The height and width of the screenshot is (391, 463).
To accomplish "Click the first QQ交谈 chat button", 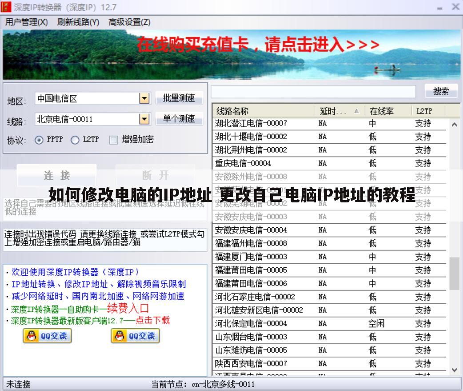I will 47,336.
